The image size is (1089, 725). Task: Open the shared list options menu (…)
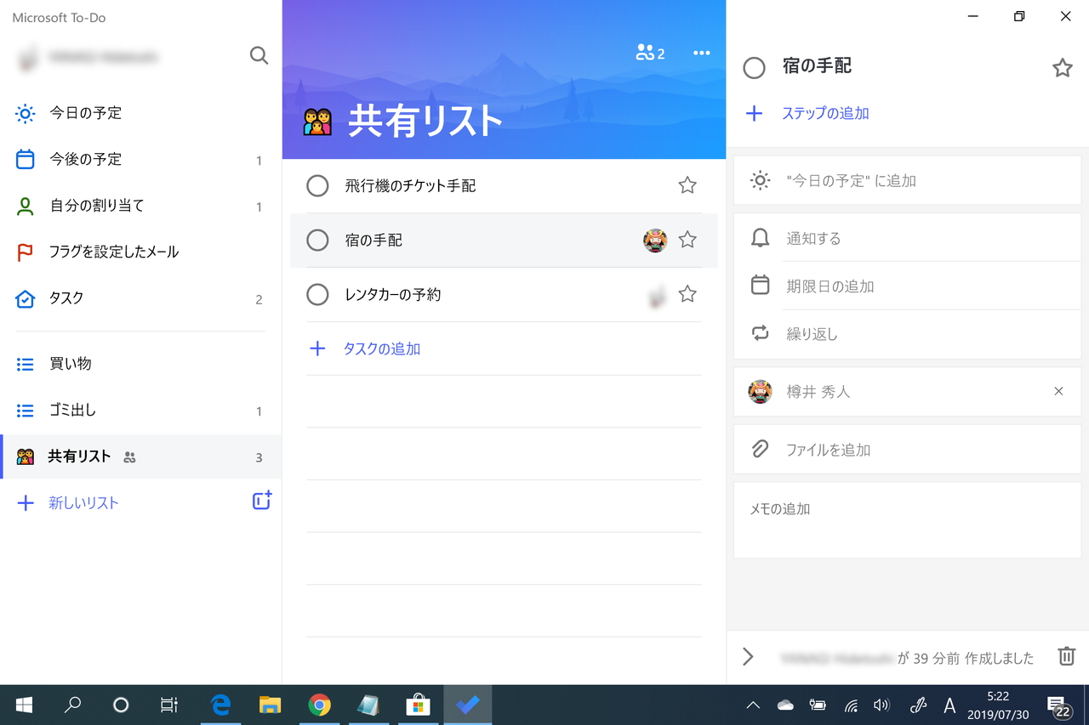(x=701, y=53)
